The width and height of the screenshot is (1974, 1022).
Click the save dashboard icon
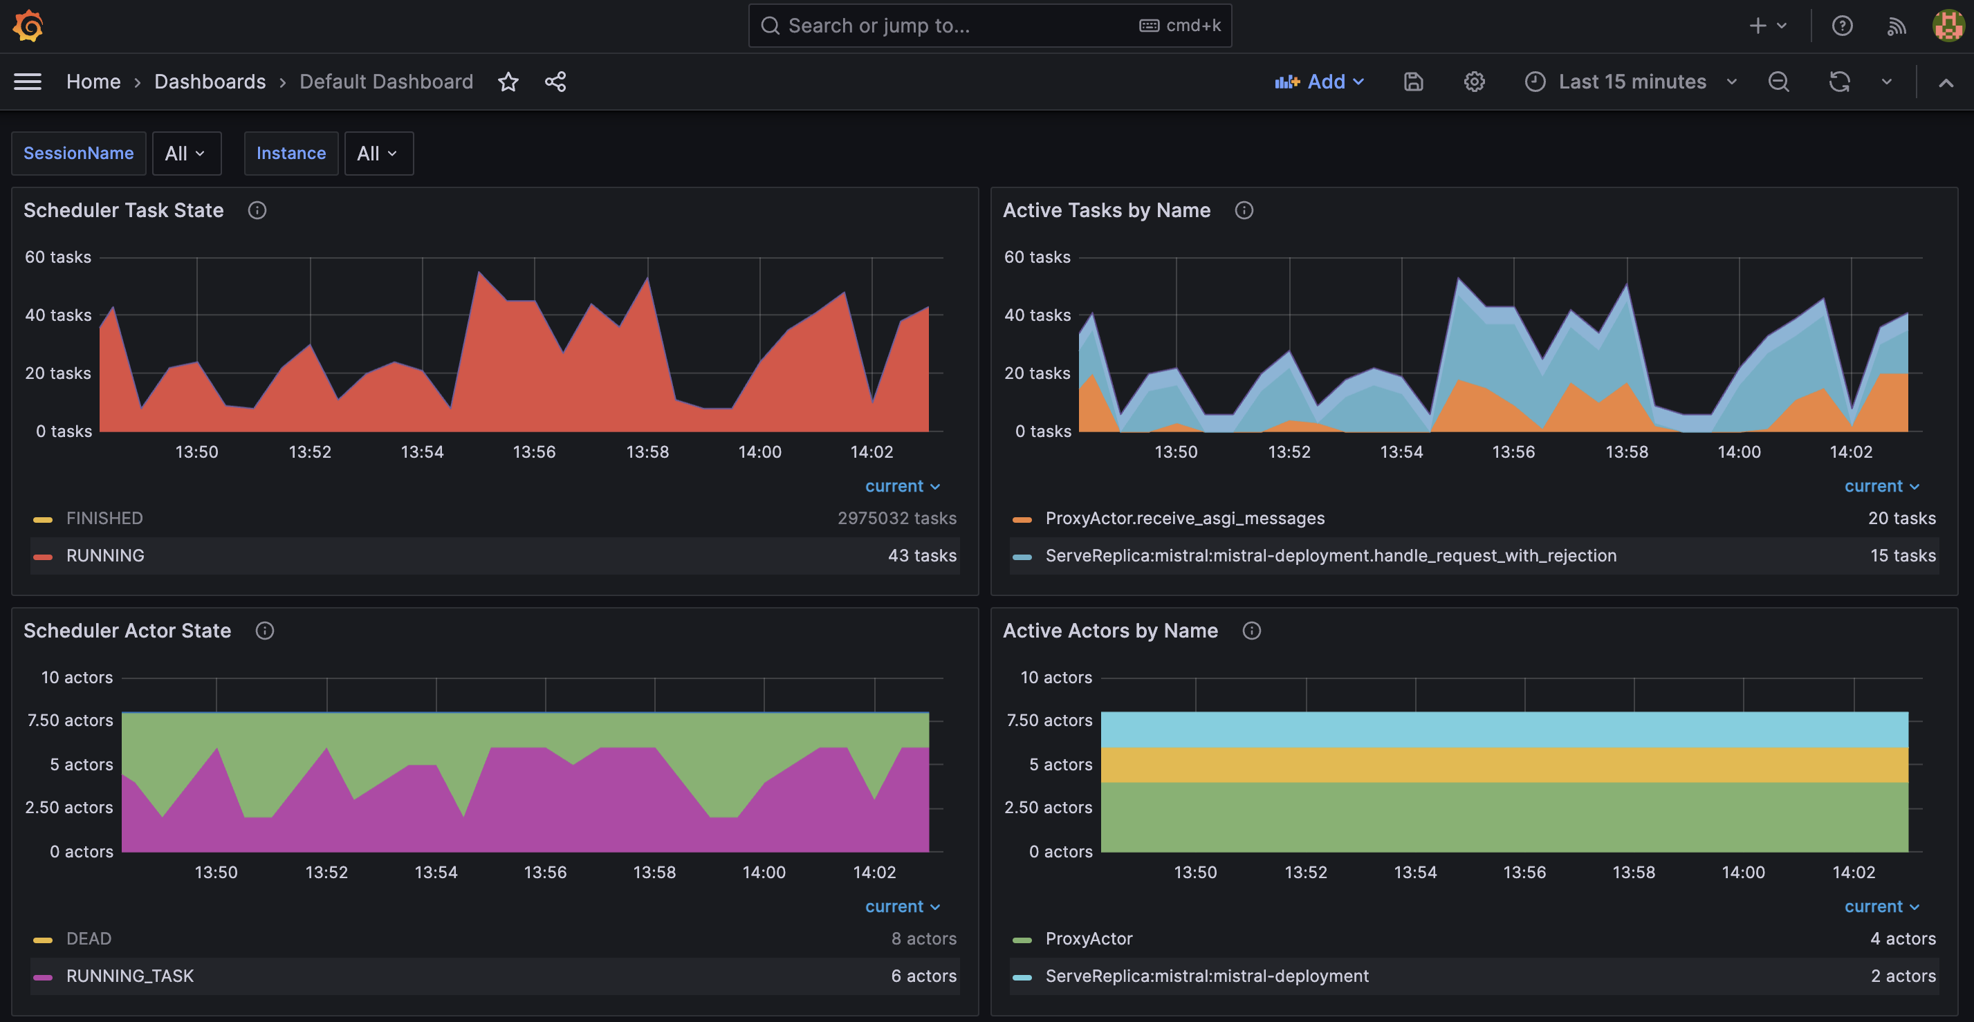(1412, 81)
